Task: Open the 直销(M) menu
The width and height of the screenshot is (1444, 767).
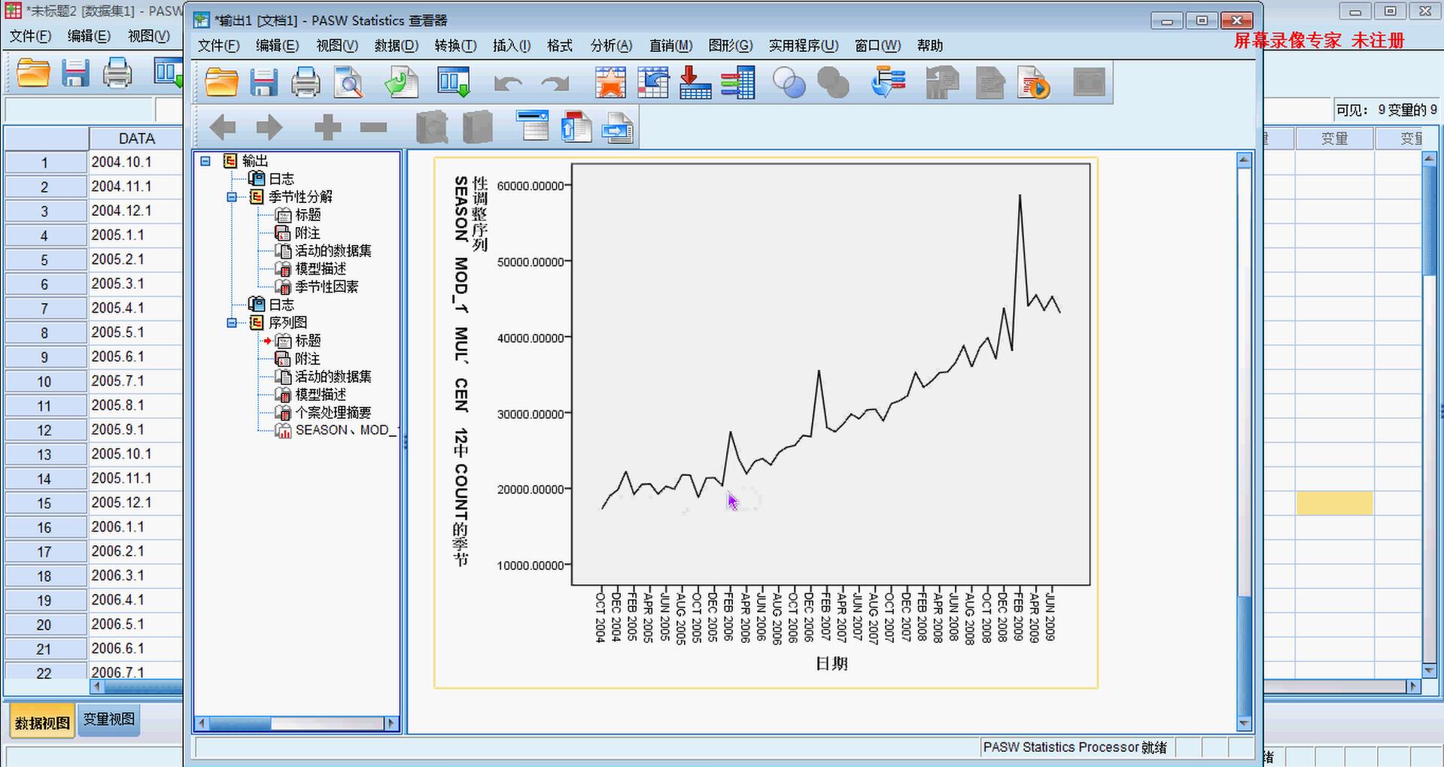Action: click(x=670, y=46)
